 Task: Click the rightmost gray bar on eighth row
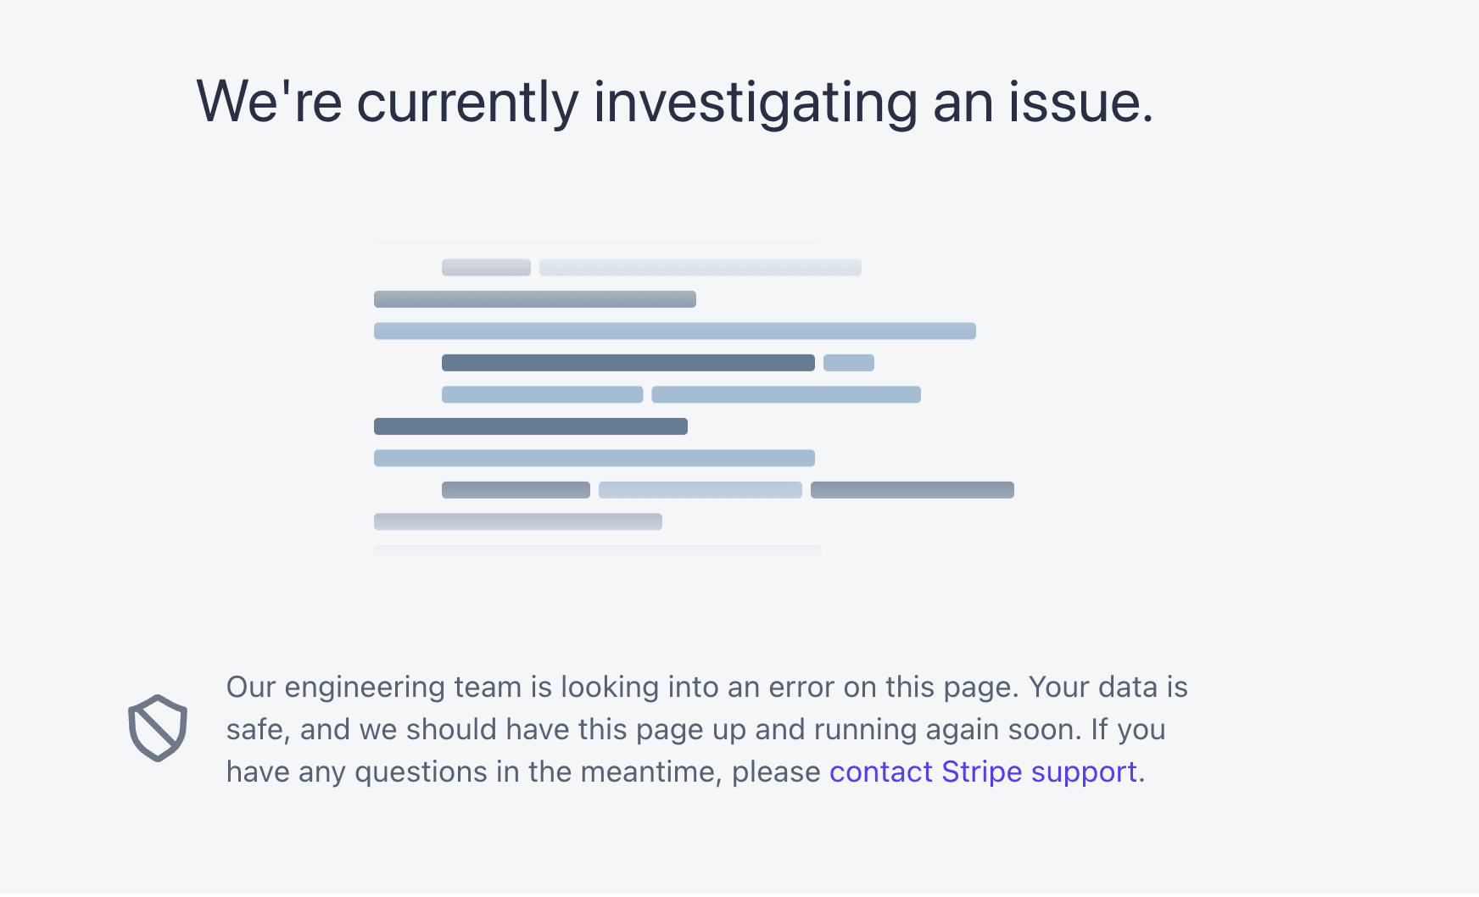[913, 490]
